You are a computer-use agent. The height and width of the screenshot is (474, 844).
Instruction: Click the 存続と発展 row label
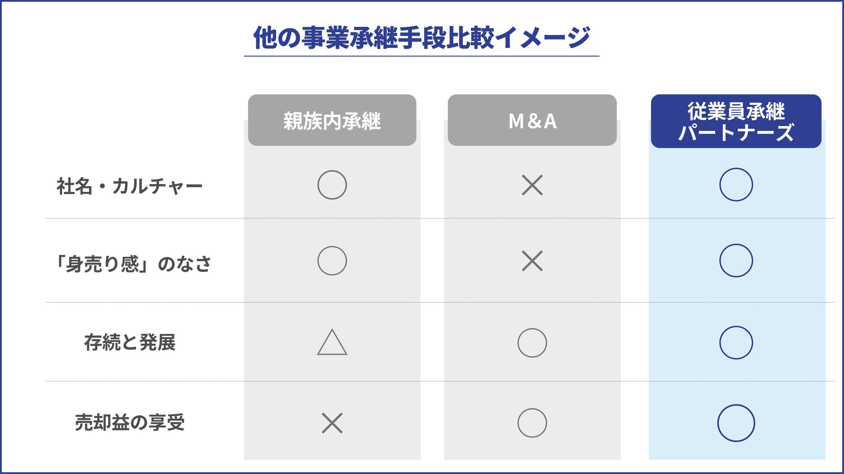[130, 343]
